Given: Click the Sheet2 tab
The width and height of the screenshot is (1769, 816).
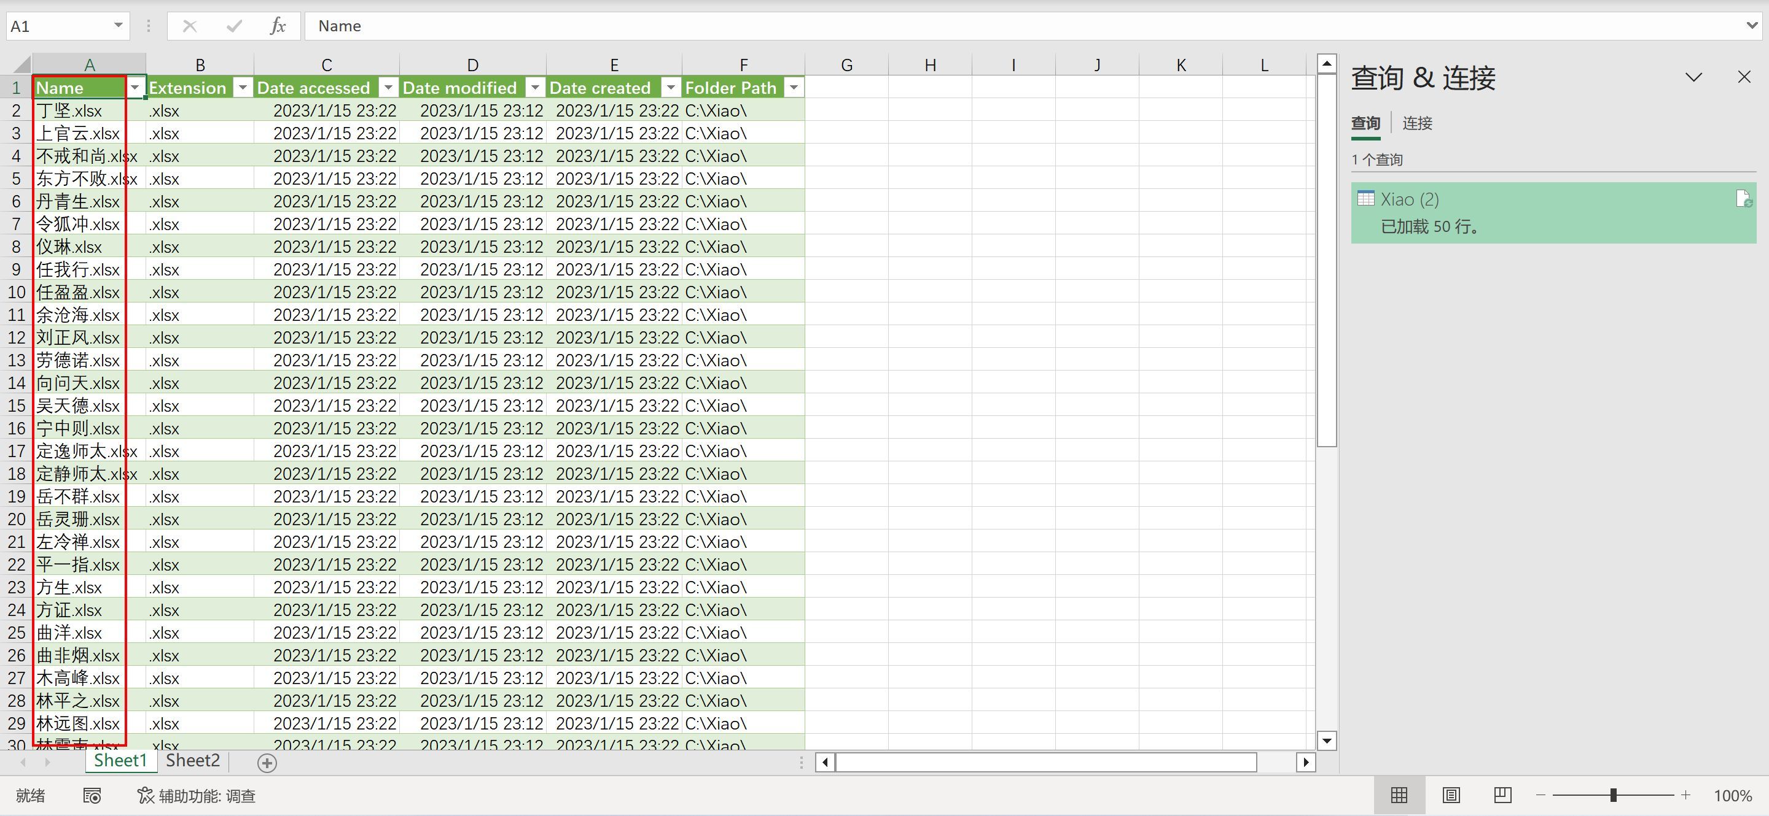Looking at the screenshot, I should tap(193, 761).
